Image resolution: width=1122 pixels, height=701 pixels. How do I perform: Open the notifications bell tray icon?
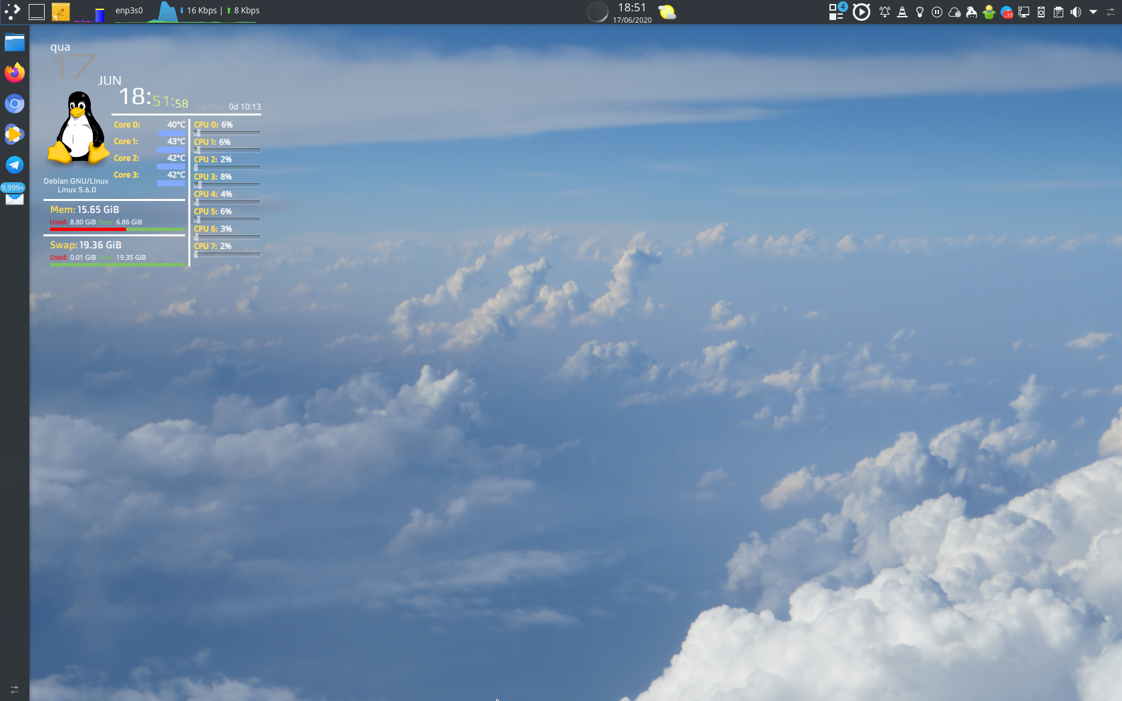[885, 12]
